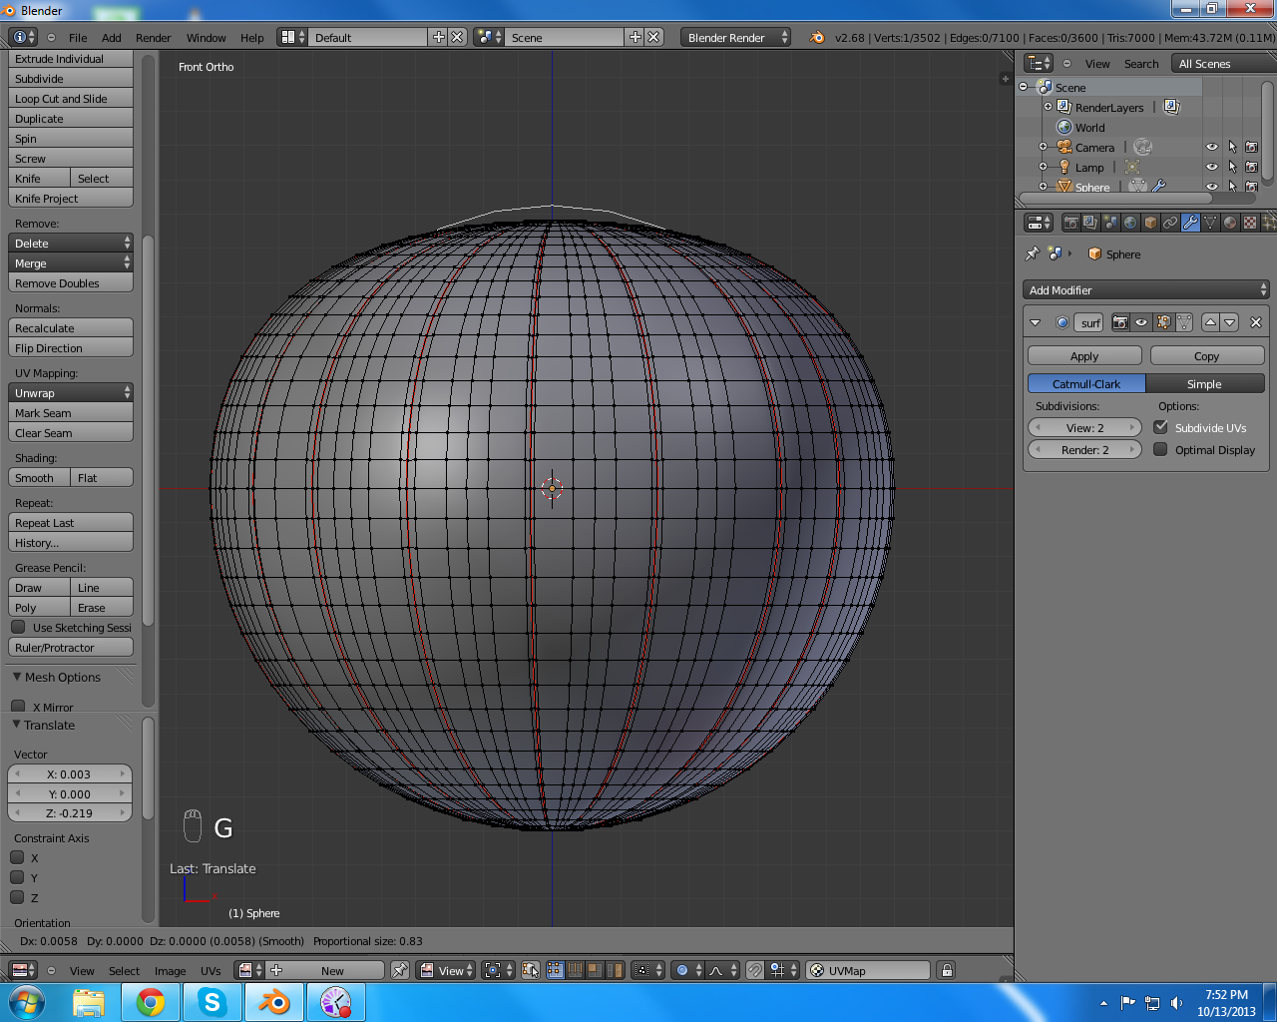Open the Add Modifier dropdown
Viewport: 1277px width, 1022px height.
(1146, 290)
